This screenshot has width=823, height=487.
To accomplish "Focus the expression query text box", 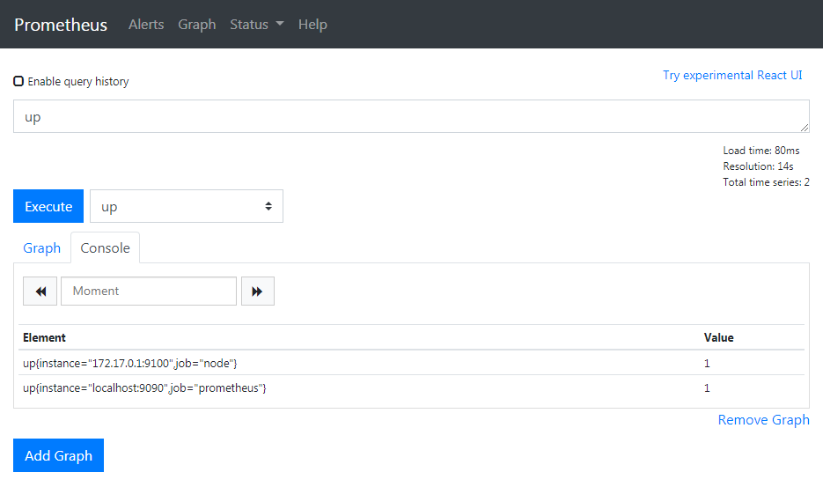I will coord(411,116).
